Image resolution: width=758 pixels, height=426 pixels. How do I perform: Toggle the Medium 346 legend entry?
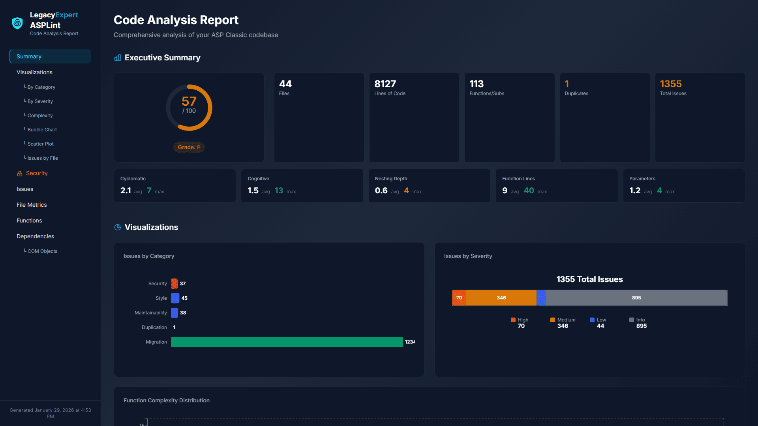(563, 323)
